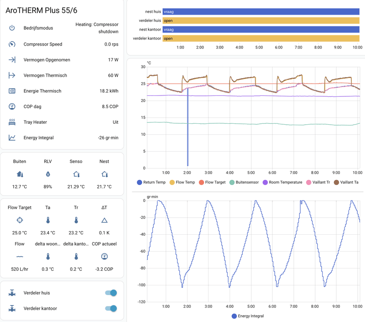Viewport: 365px width, 322px height.
Task: Click the Nest house thermometer icon
Action: click(x=105, y=174)
